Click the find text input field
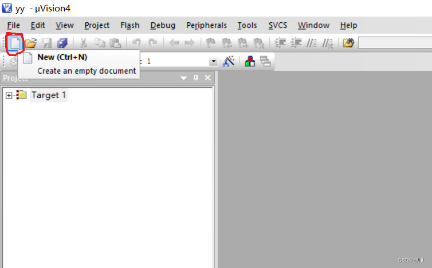The width and height of the screenshot is (432, 268). [x=395, y=43]
